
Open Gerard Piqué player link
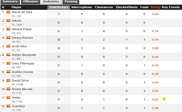[22, 29]
